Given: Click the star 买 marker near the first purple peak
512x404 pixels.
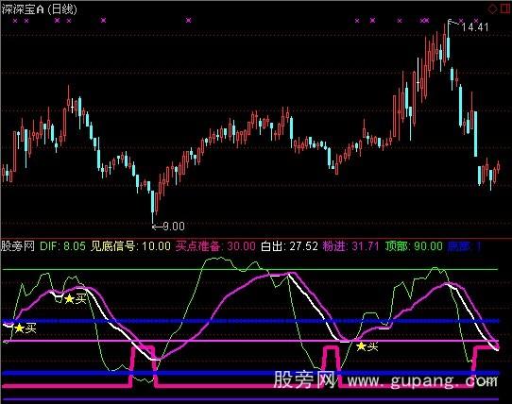Looking at the screenshot, I should [x=76, y=298].
